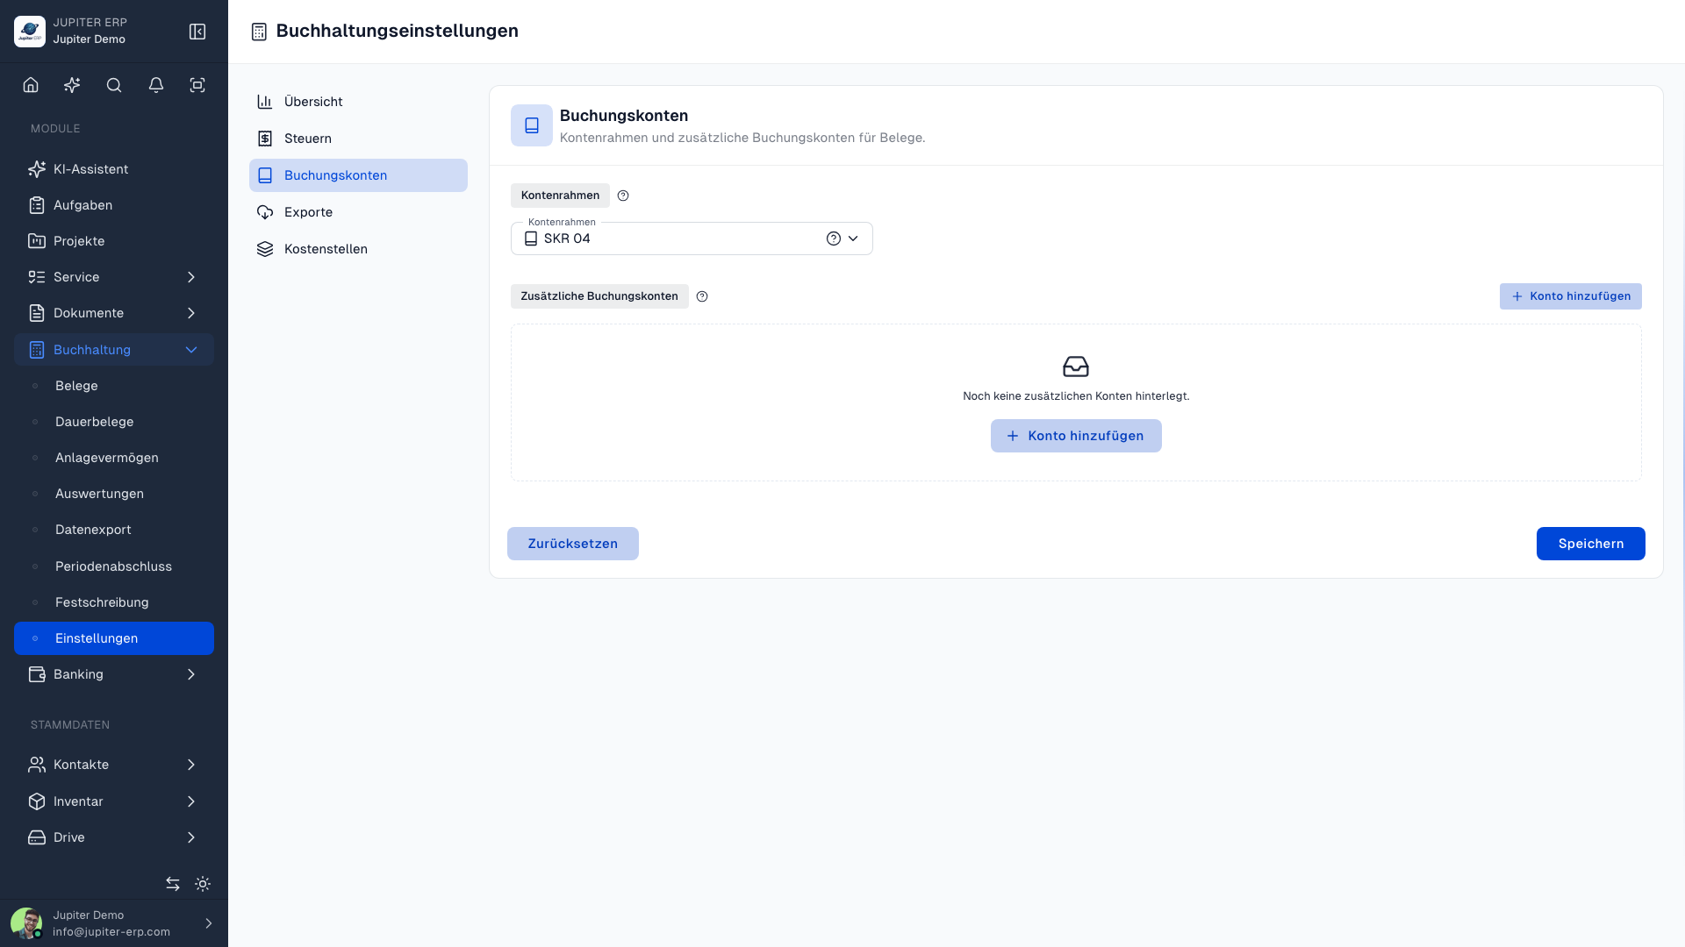The height and width of the screenshot is (947, 1685).
Task: Collapse the Buchhaltung module
Action: coord(114,350)
